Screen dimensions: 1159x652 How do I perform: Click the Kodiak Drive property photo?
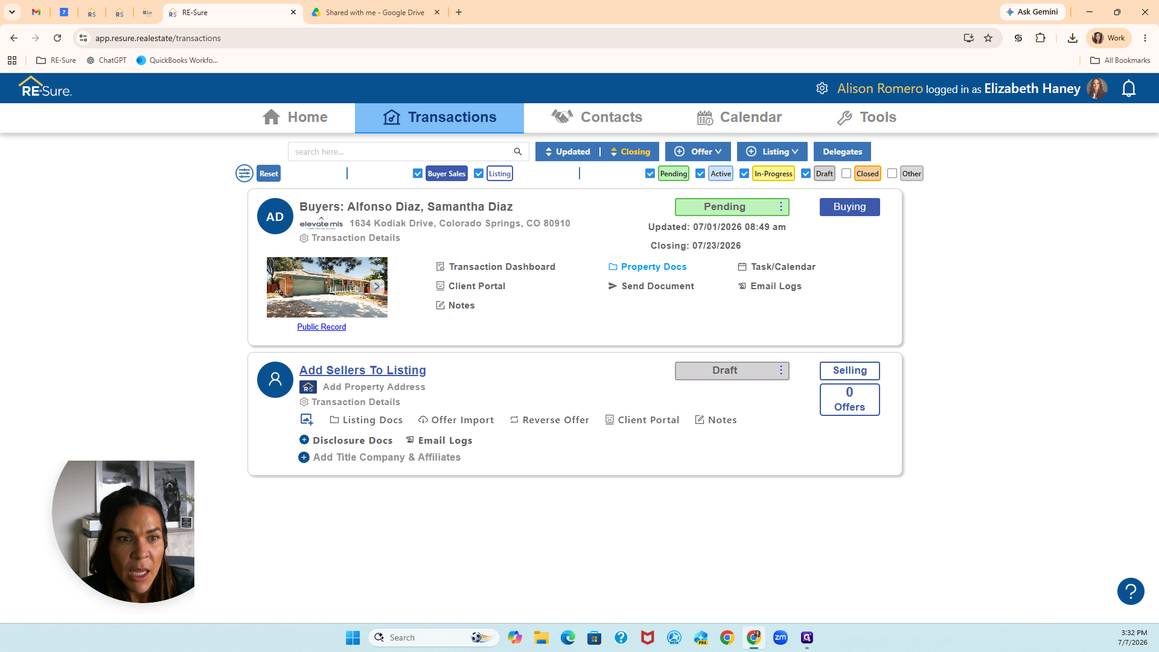pyautogui.click(x=327, y=287)
